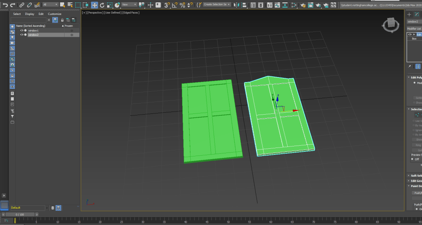Open the Mirror tool
Image resolution: width=422 pixels, height=225 pixels.
click(x=237, y=5)
